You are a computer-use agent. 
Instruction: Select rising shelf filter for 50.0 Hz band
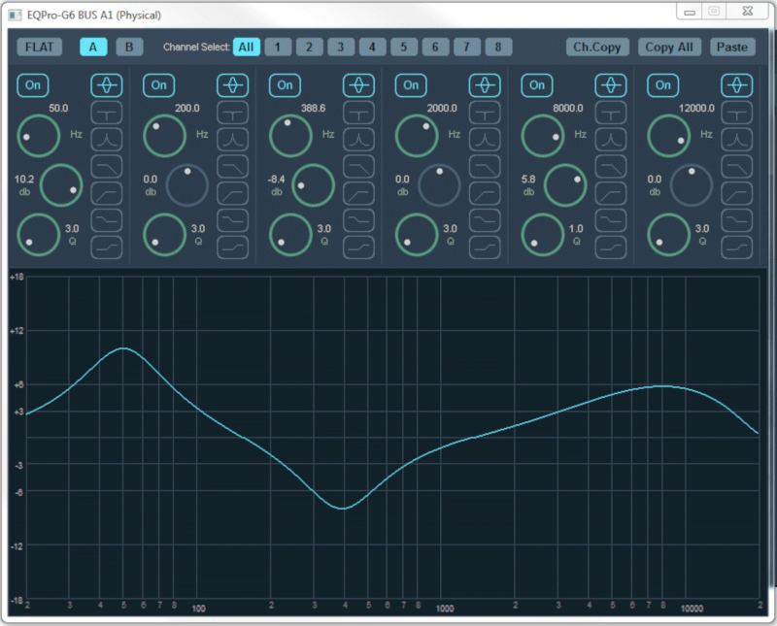click(x=107, y=247)
